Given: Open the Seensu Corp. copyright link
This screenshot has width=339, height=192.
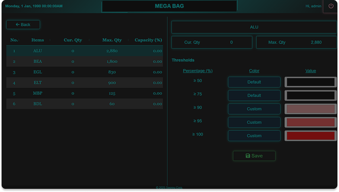Looking at the screenshot, I should click(169, 188).
